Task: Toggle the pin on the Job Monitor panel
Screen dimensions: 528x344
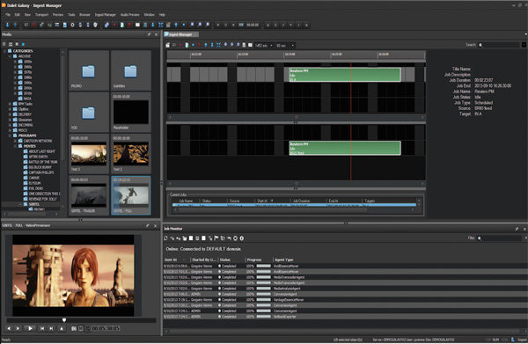Action: (x=517, y=229)
